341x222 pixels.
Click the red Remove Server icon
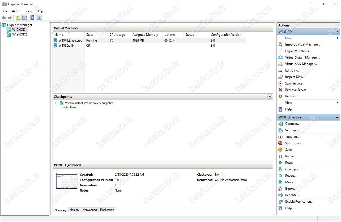(280, 90)
